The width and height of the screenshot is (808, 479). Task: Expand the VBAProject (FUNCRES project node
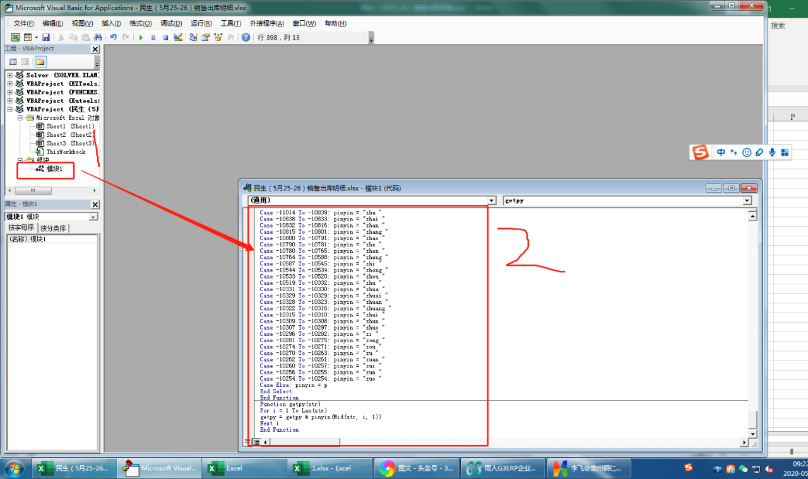click(9, 92)
